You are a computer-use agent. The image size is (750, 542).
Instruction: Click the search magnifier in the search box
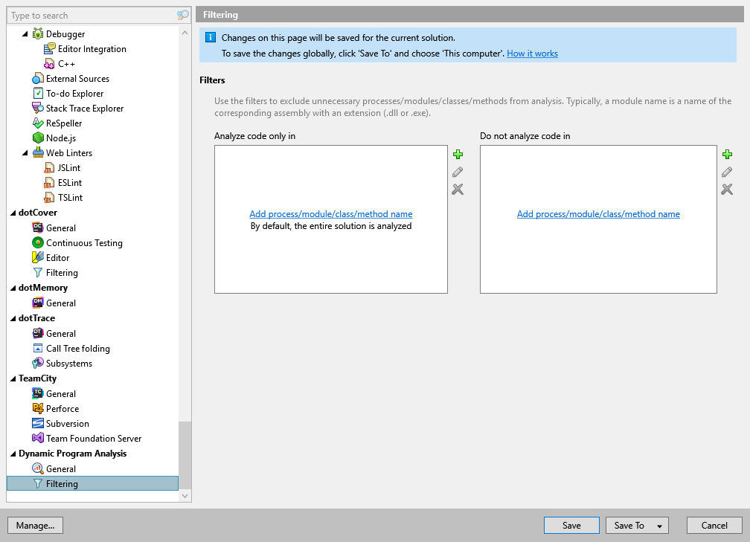coord(182,14)
